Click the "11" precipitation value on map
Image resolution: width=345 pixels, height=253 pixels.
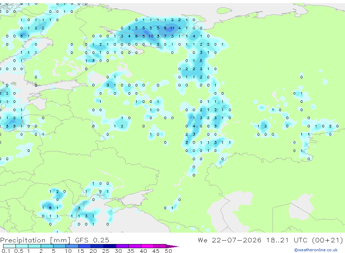pos(172,28)
